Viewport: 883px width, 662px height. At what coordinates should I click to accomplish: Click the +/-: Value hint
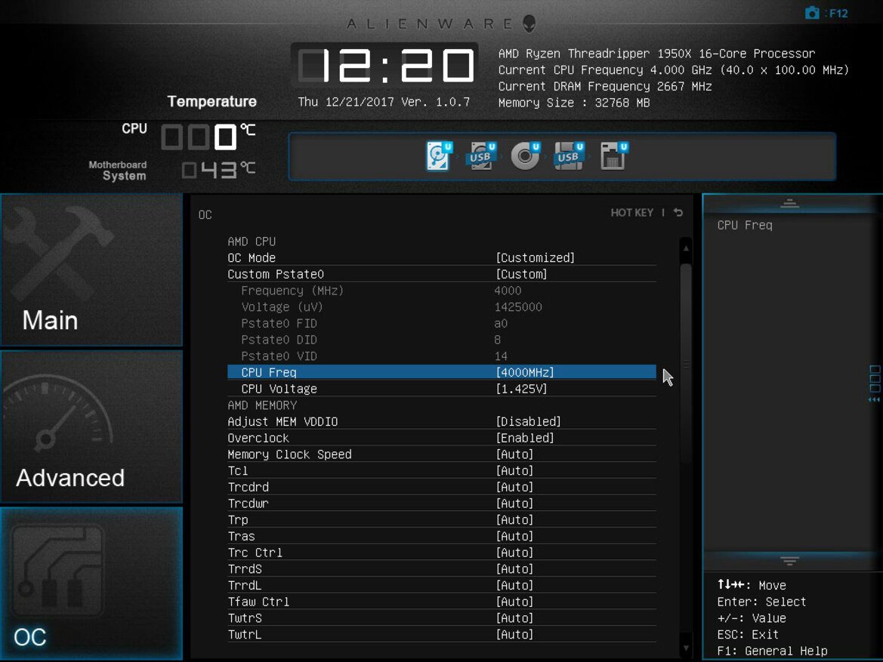tap(752, 618)
